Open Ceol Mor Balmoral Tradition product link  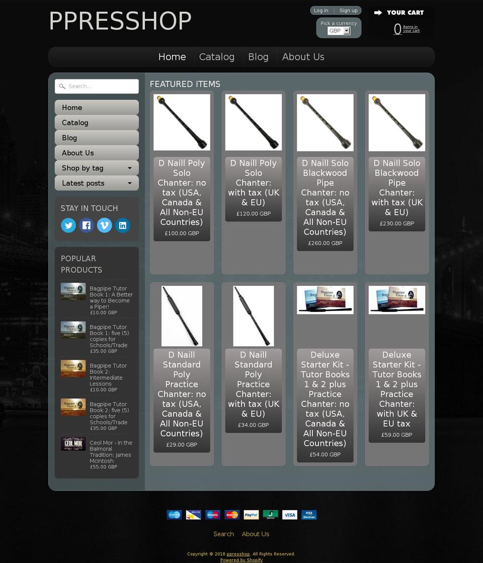point(111,452)
